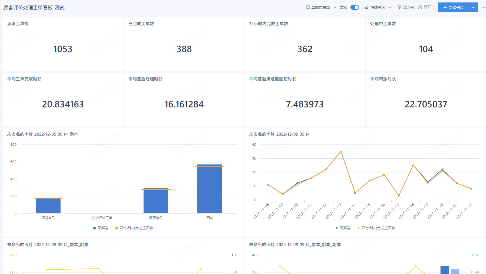The image size is (486, 274).
Task: Click the 权益售后 blue bar
Action: coord(48,206)
